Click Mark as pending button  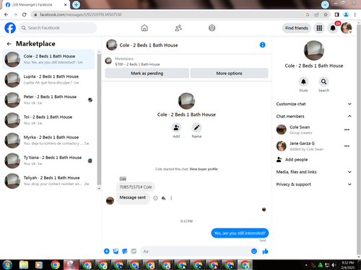[147, 73]
